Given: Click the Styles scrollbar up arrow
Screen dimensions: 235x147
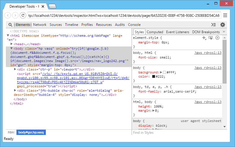Looking at the screenshot, I should tap(224, 38).
